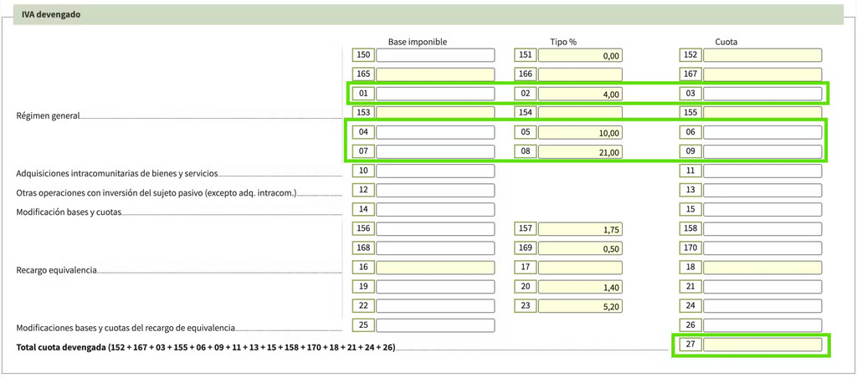Click inversión sujeto pasivo cuota field 13

(x=762, y=190)
